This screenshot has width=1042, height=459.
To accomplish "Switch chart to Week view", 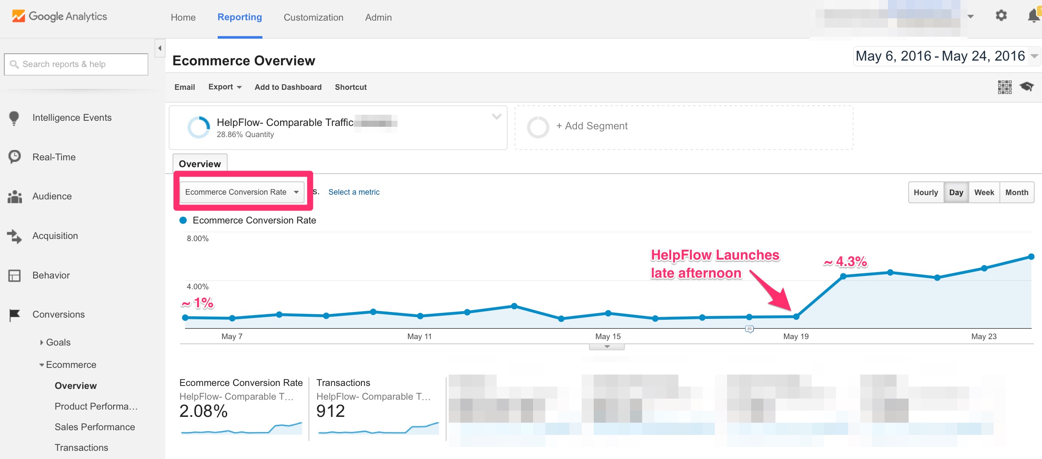I will tap(984, 193).
